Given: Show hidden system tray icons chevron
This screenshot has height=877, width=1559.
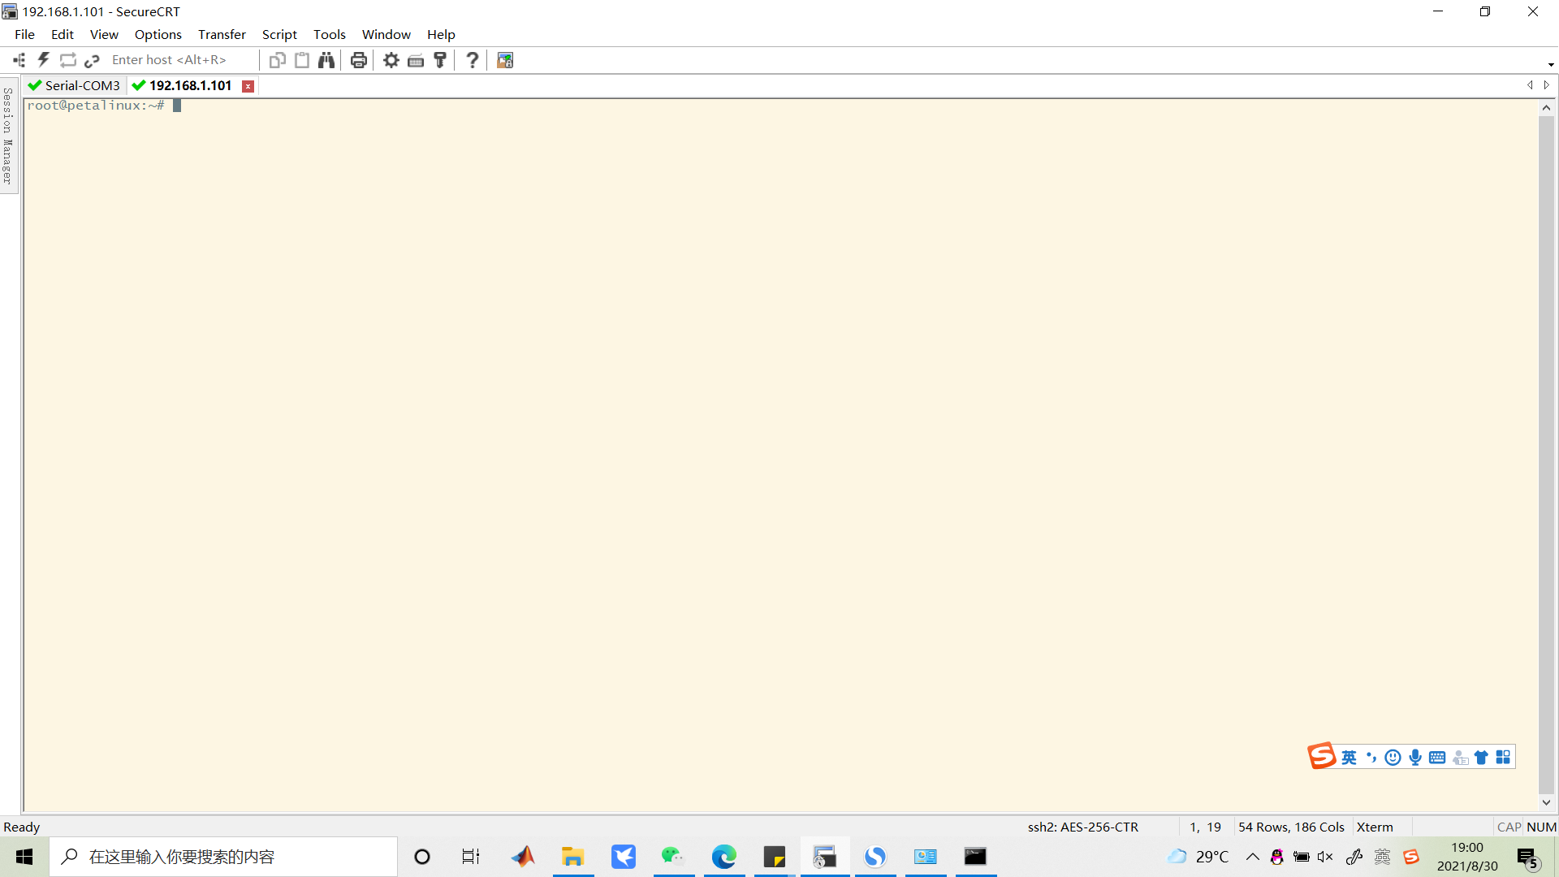Looking at the screenshot, I should click(x=1253, y=857).
